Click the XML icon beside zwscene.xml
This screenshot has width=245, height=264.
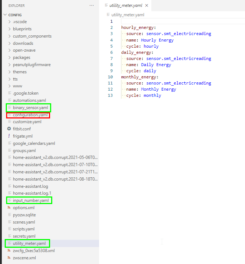[9, 258]
